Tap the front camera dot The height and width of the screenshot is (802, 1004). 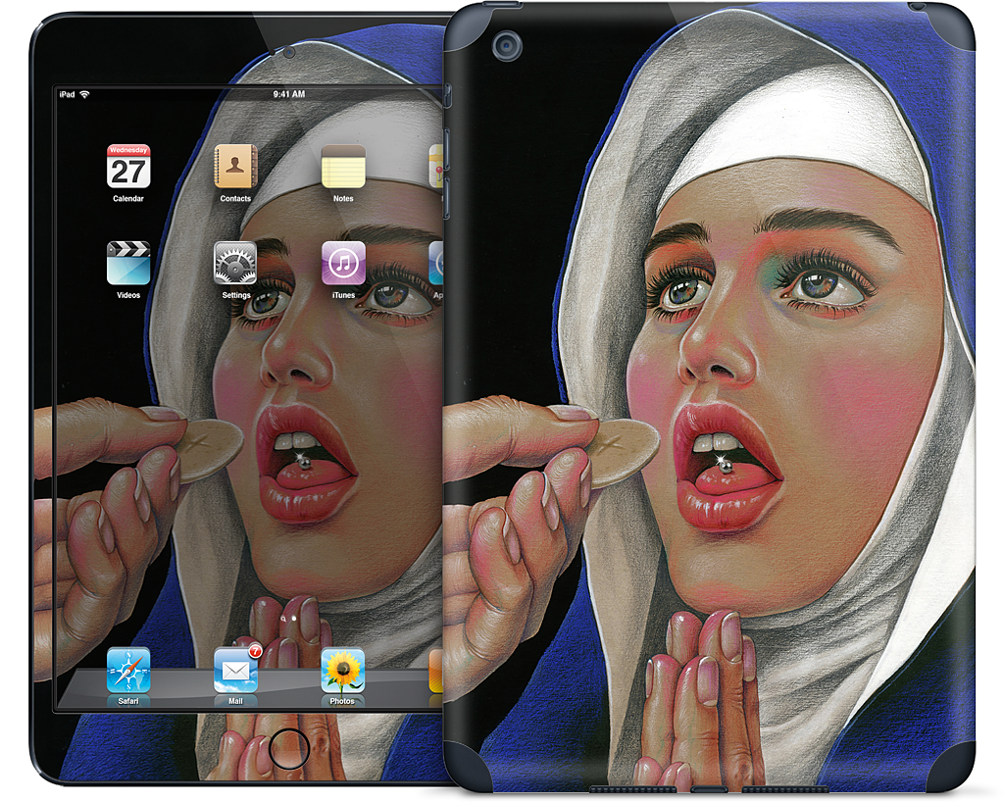(x=289, y=53)
